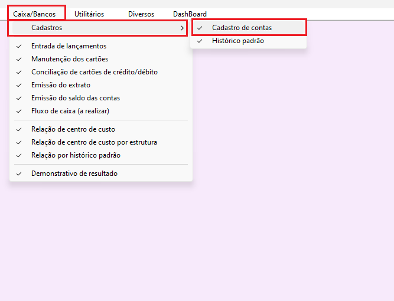Open the Utilitários menu
This screenshot has width=394, height=301.
[89, 14]
